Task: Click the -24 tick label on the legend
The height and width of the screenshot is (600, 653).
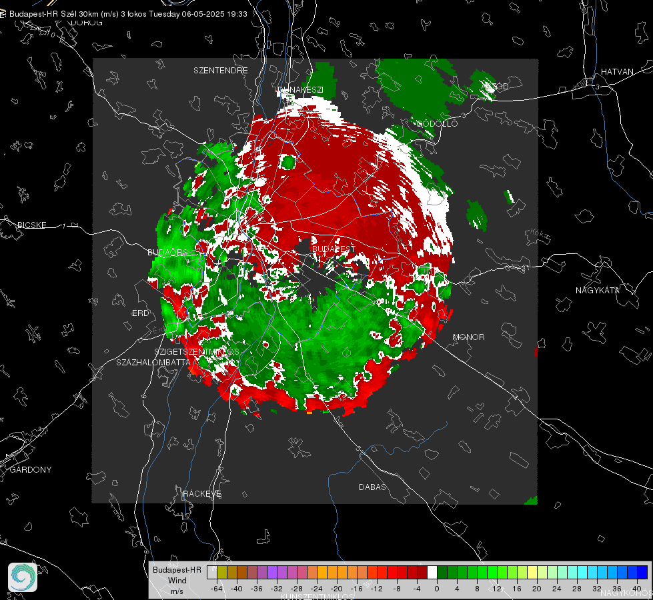Action: (x=317, y=589)
